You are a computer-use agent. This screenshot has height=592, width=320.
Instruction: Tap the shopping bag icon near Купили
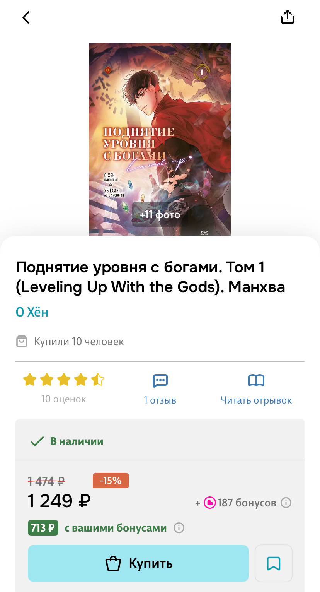(22, 342)
